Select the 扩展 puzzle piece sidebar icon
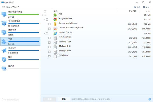 tap(4, 41)
